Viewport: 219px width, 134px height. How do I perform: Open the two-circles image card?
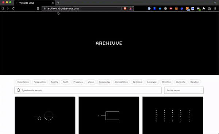pos(45,115)
